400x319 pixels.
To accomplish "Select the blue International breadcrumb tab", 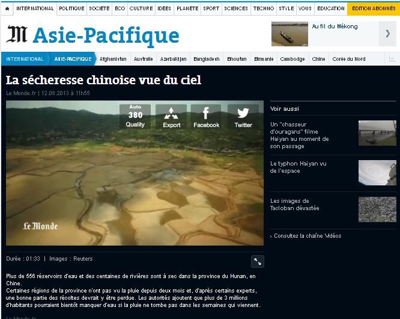I will pos(25,59).
